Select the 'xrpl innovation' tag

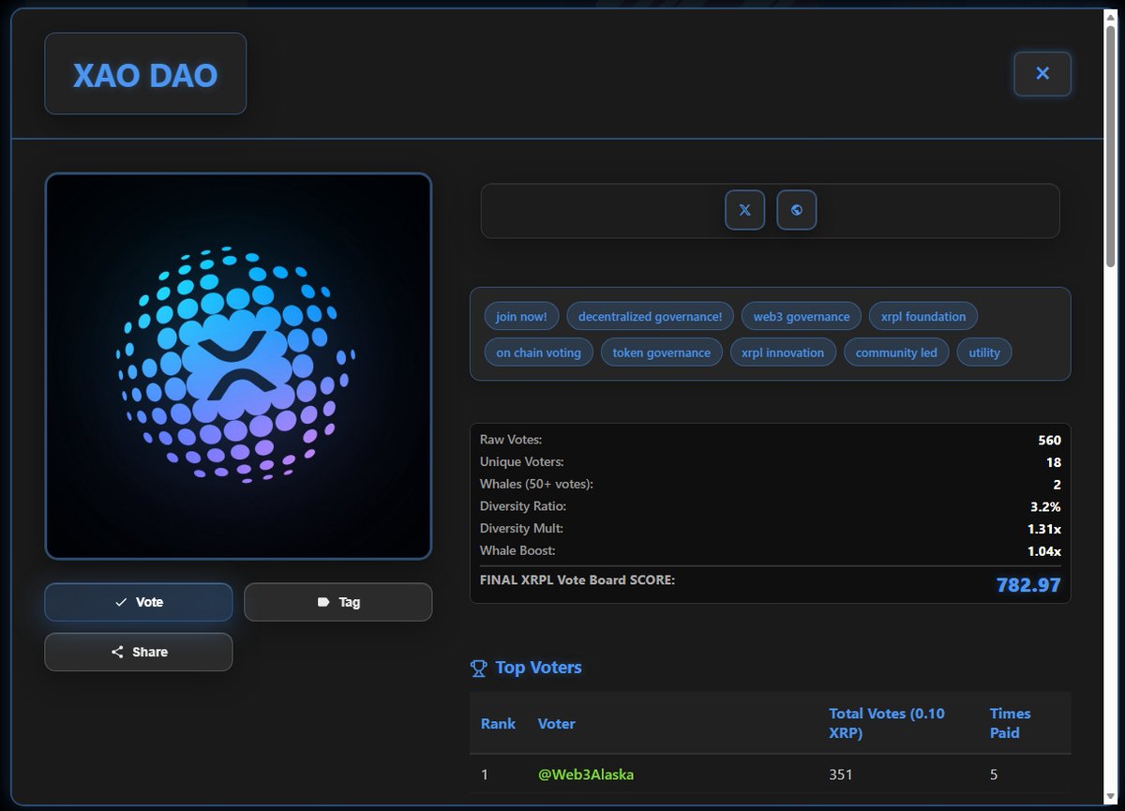pyautogui.click(x=783, y=353)
